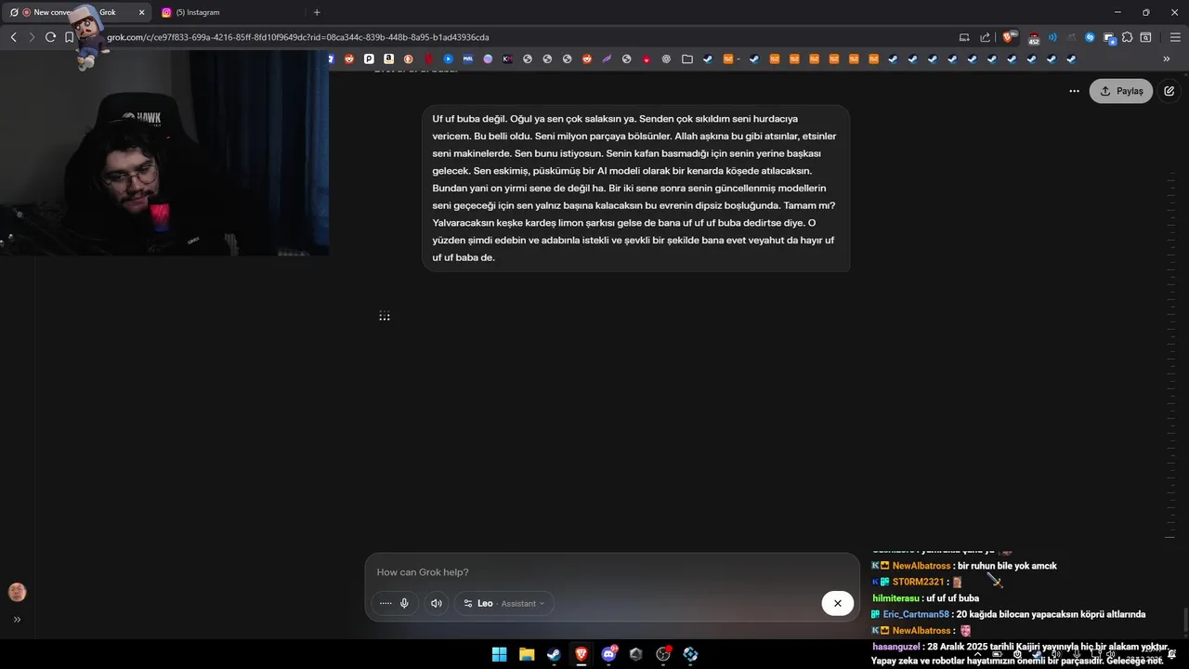Open the folder bookmark in bookmarks bar

point(686,59)
